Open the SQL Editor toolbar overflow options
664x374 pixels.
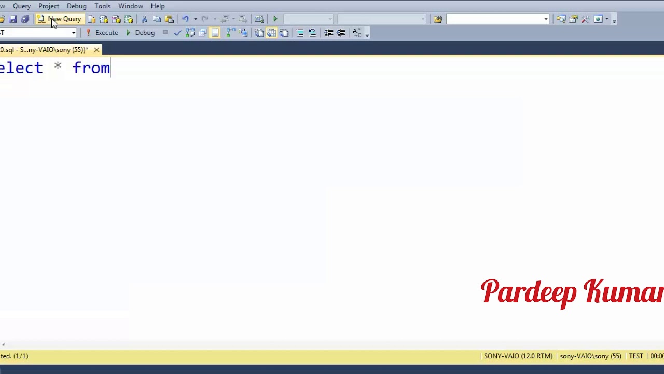pos(367,34)
